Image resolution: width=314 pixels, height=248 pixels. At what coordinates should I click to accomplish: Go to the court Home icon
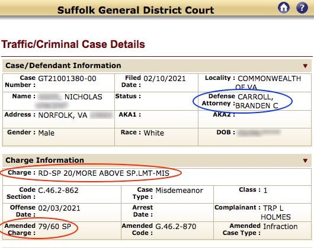click(284, 8)
